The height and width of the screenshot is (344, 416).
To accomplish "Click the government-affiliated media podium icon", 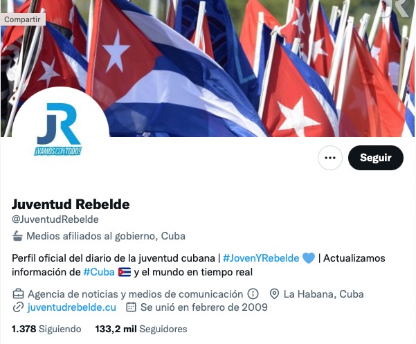I will pos(17,236).
